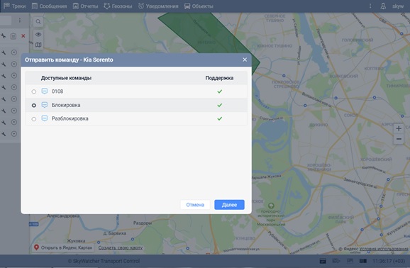The image size is (410, 268).
Task: Toggle the eye visibility icon on the map
Action: tap(38, 35)
